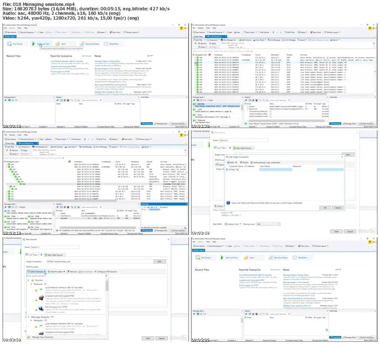Click Details 1 pin icon in 00:00:48 frame
380x344 pixels.
[58, 100]
